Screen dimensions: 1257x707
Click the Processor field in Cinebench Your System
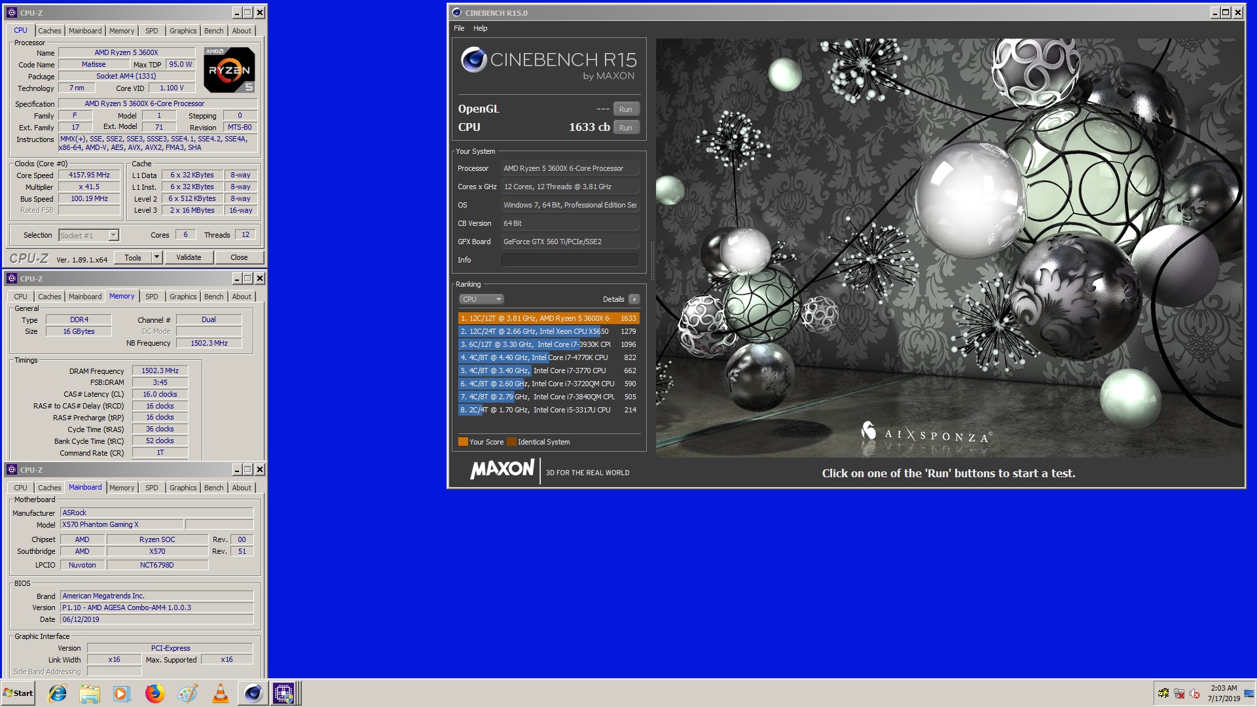(570, 168)
